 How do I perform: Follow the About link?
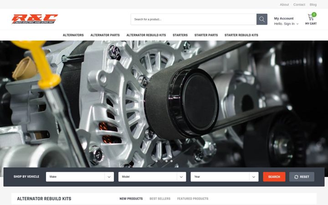[x=284, y=5]
